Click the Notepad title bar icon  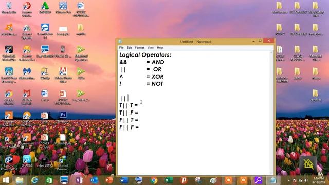[120, 42]
